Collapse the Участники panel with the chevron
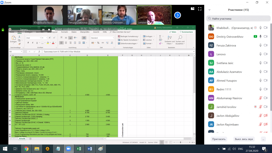 [x=209, y=10]
